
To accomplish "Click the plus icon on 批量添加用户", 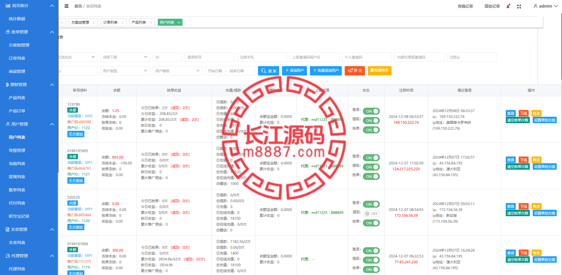I will [315, 70].
